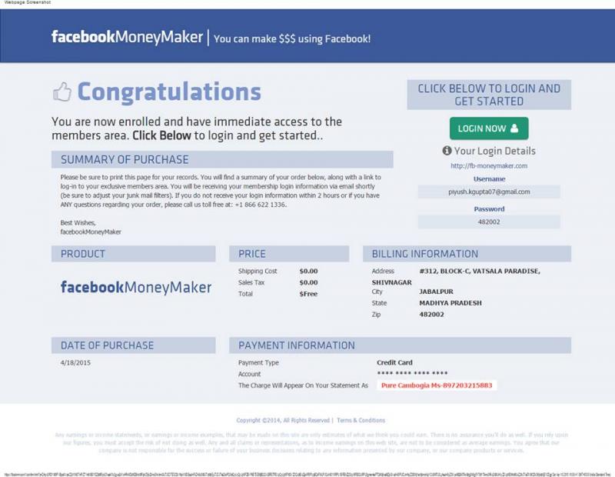Image resolution: width=615 pixels, height=477 pixels.
Task: Click the green LOGIN NOW button
Action: 489,128
